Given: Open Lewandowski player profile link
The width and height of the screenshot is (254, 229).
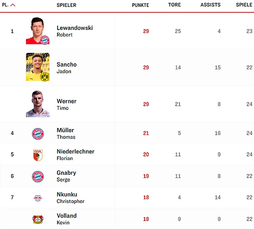Looking at the screenshot, I should point(74,28).
